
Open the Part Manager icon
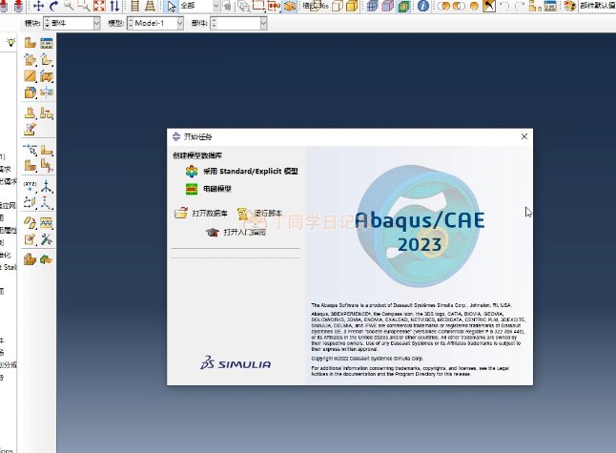(46, 43)
